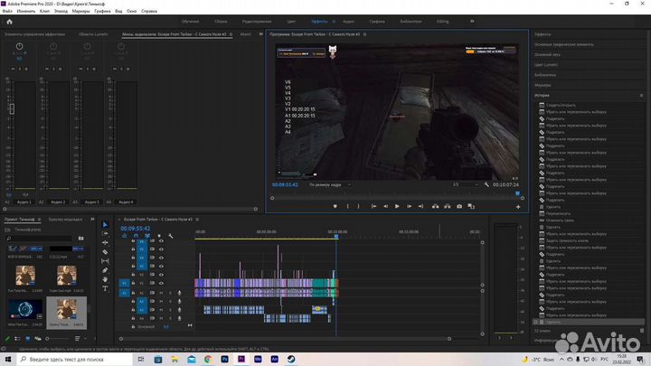Image resolution: width=651 pixels, height=366 pixels.
Task: Switch to the Цвет workspace
Action: (x=291, y=22)
